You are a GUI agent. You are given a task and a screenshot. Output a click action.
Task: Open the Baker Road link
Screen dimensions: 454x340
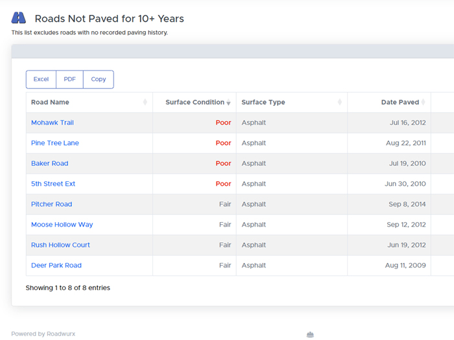coord(49,163)
